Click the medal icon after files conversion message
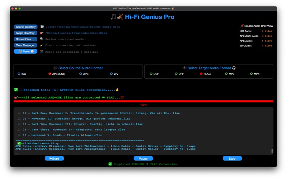The image size is (287, 179). point(117,90)
